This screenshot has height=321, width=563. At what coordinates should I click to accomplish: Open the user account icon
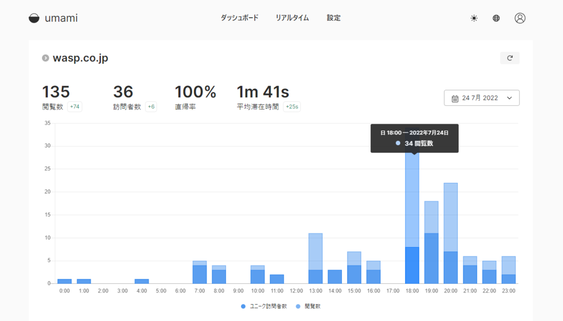click(520, 18)
